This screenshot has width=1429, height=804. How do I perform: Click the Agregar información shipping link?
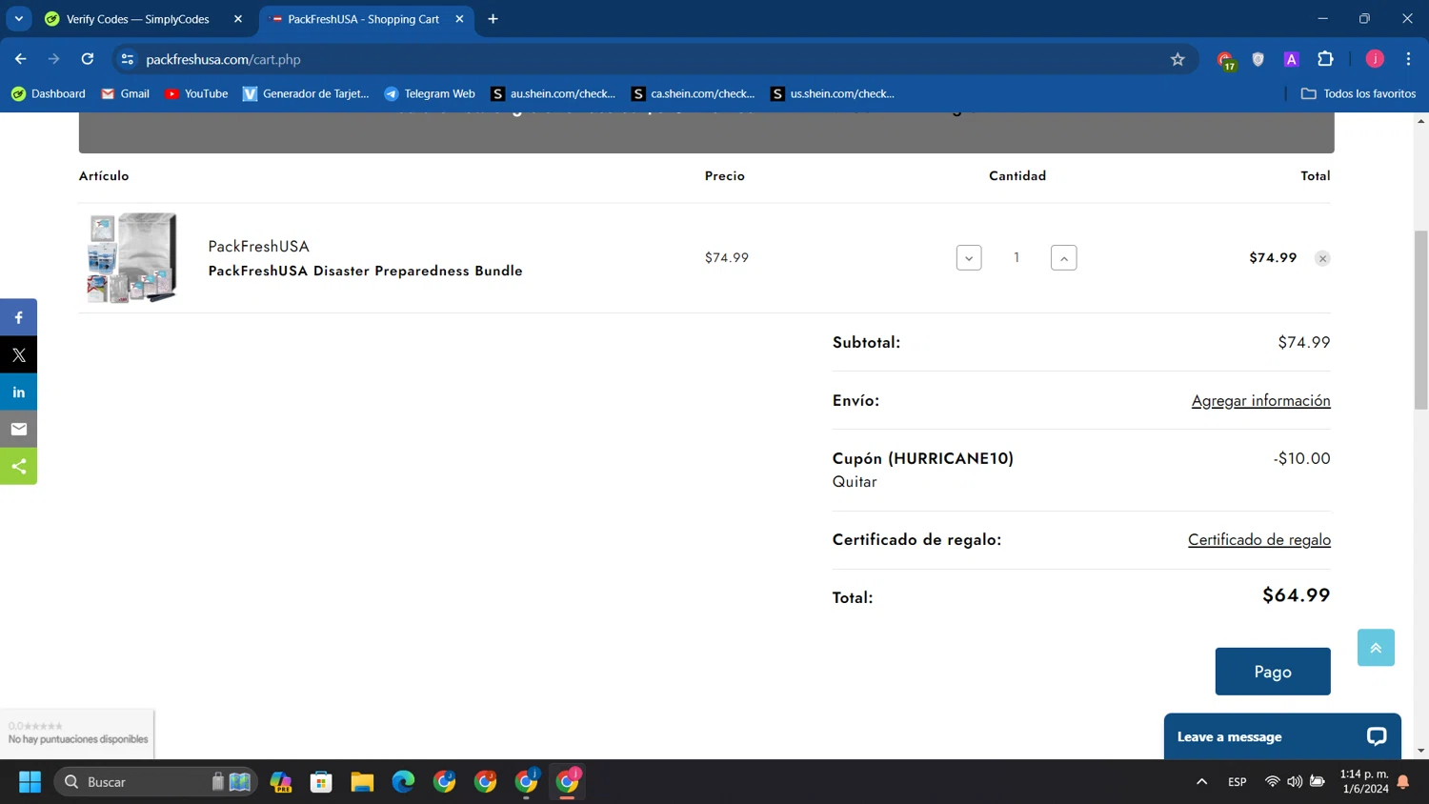1260,401
